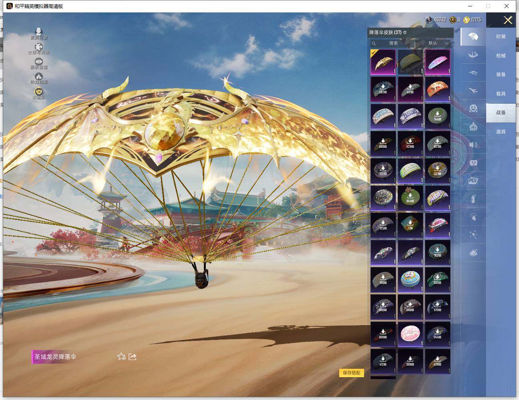Select the spray can category icon
The image size is (519, 400).
click(473, 199)
